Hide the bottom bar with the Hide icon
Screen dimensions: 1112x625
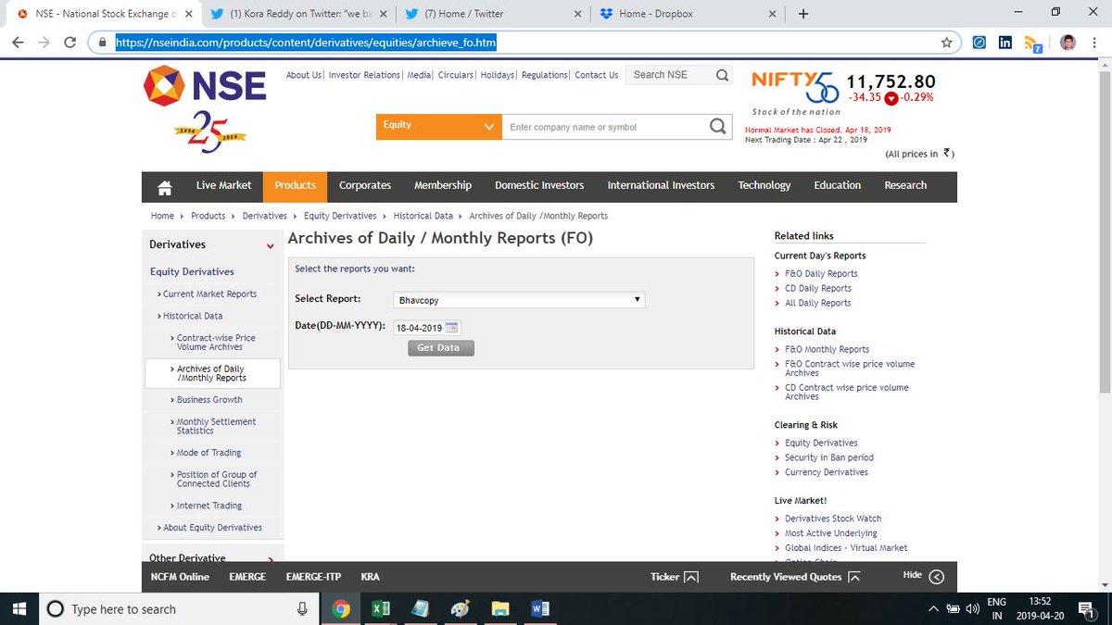936,577
